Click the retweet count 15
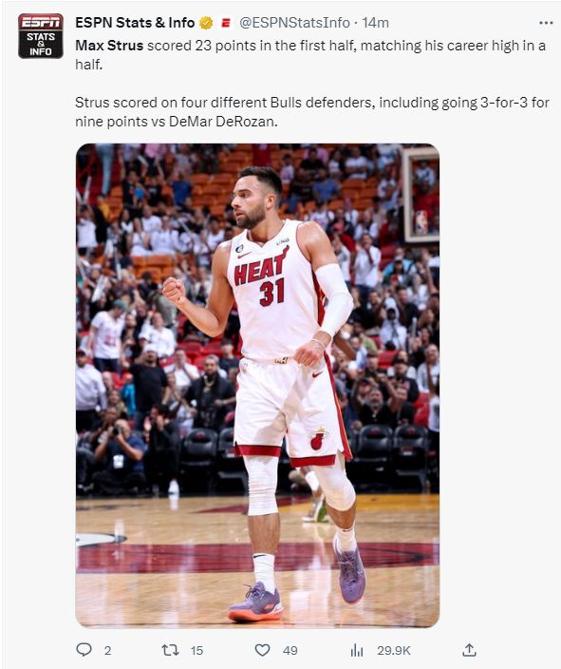 click(x=196, y=650)
